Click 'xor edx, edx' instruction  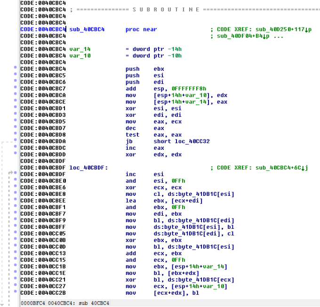pyautogui.click(x=153, y=154)
